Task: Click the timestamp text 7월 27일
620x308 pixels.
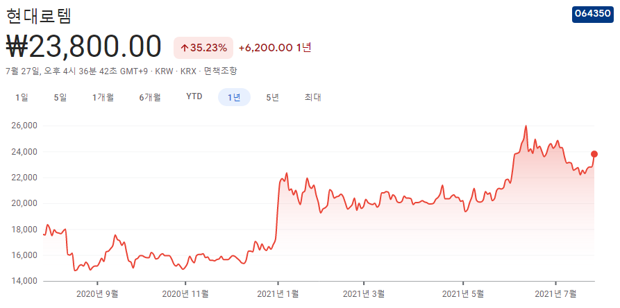Action: pos(22,71)
